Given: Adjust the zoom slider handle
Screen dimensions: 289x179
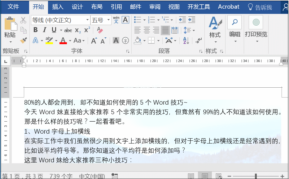Looking at the screenshot, I should pos(256,176).
